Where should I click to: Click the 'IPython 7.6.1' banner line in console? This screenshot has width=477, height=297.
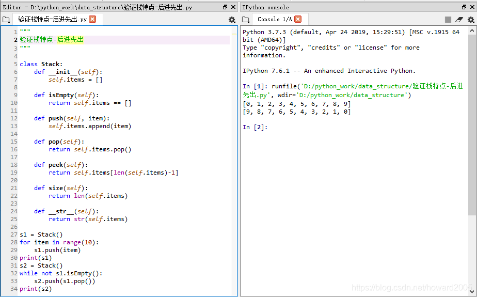(x=329, y=71)
